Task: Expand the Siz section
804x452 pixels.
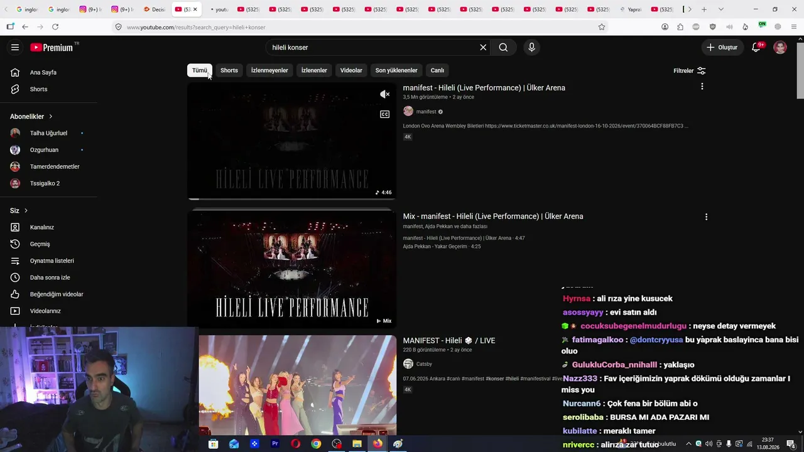Action: (x=19, y=210)
